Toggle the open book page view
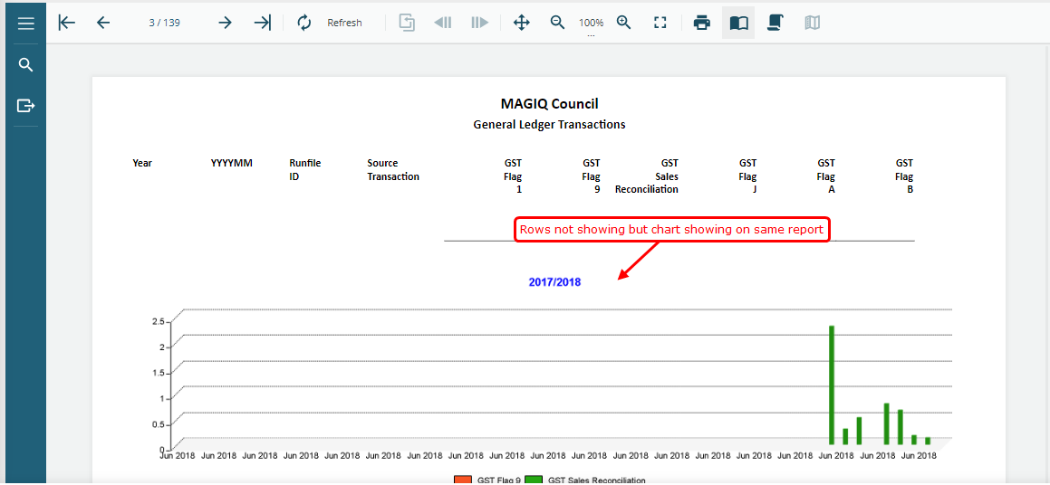Image resolution: width=1050 pixels, height=485 pixels. (738, 23)
